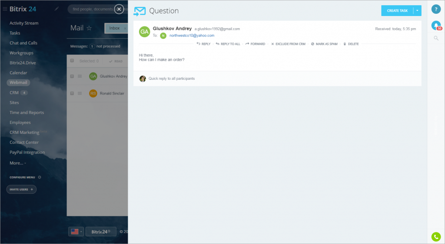Screen dimensions: 445x244
Task: Open the language flag dropdown
Action: coord(76,231)
